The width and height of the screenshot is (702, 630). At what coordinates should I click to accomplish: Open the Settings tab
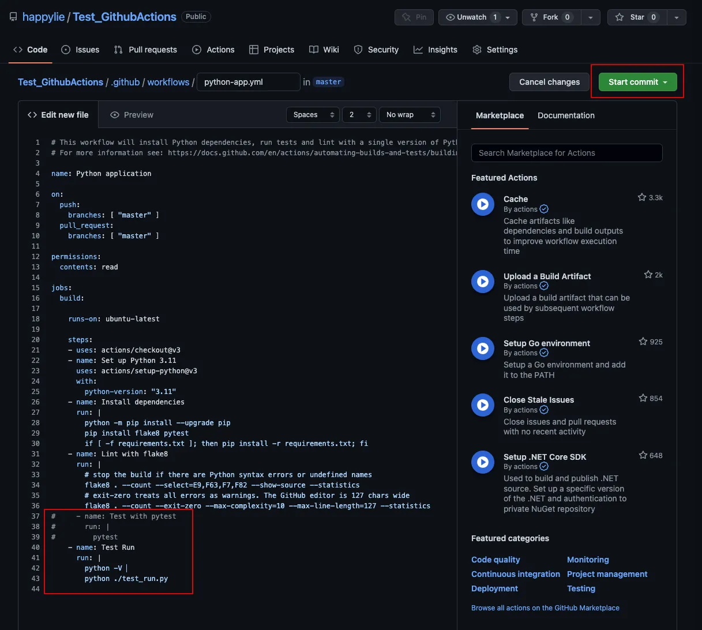click(495, 50)
